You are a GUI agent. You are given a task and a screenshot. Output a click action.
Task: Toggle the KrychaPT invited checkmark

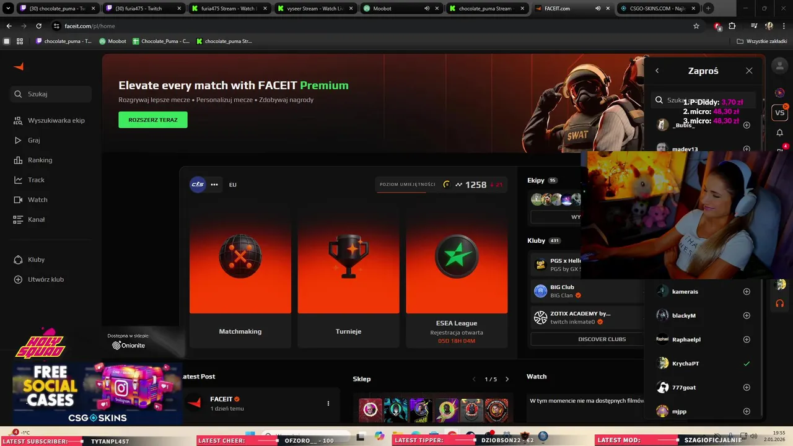pyautogui.click(x=747, y=364)
